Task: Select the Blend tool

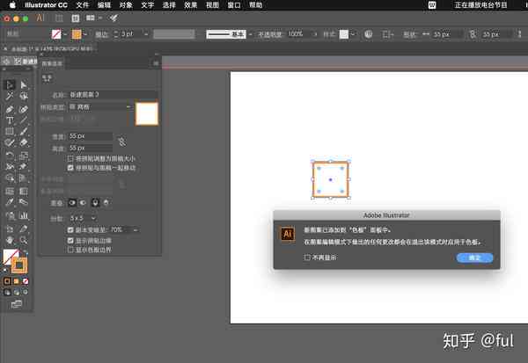Action: 23,202
